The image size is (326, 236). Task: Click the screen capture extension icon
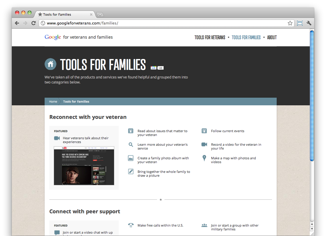(300, 23)
